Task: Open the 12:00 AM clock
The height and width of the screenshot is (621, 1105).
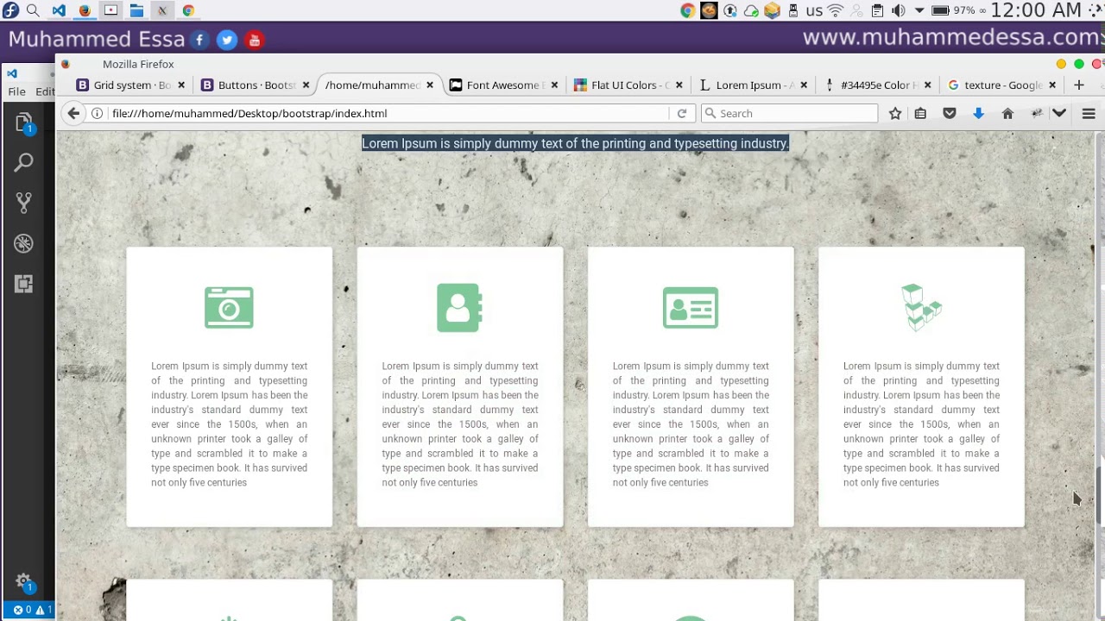Action: (x=1036, y=10)
